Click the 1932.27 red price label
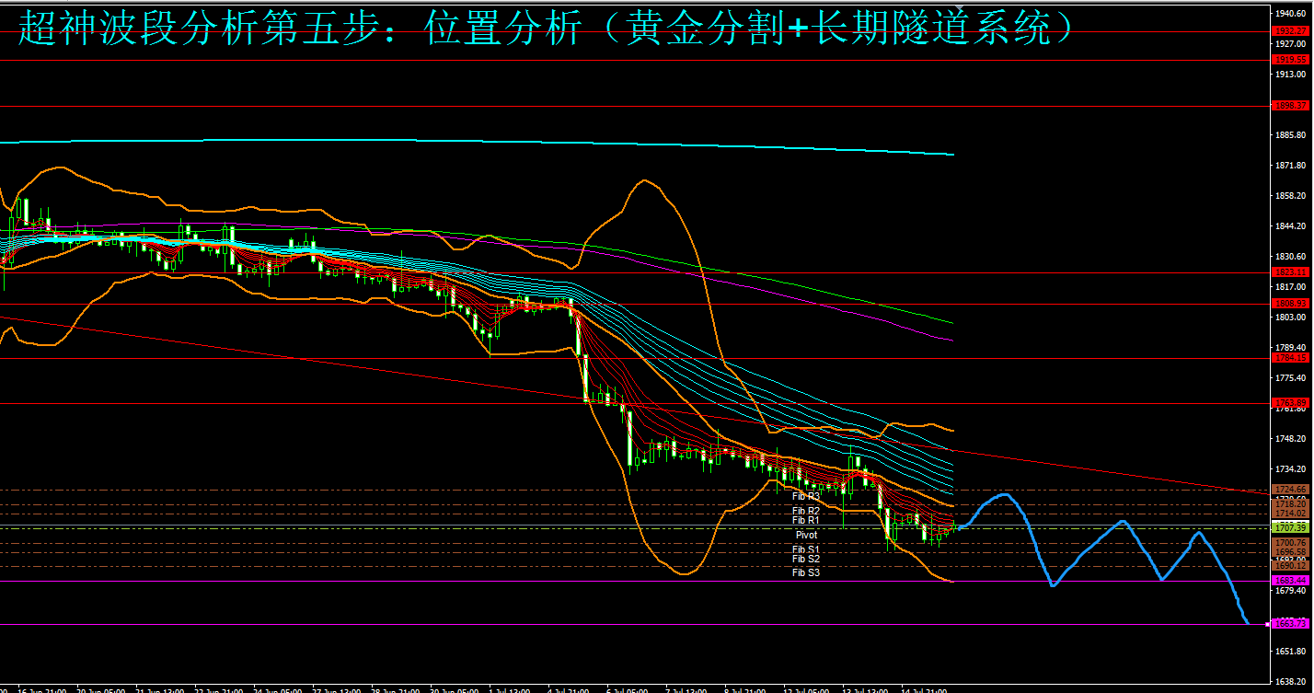Screen dimensions: 1314x693 tap(1290, 31)
